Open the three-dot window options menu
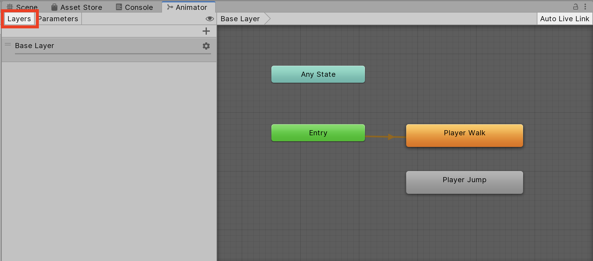Viewport: 593px width, 261px height. tap(585, 7)
